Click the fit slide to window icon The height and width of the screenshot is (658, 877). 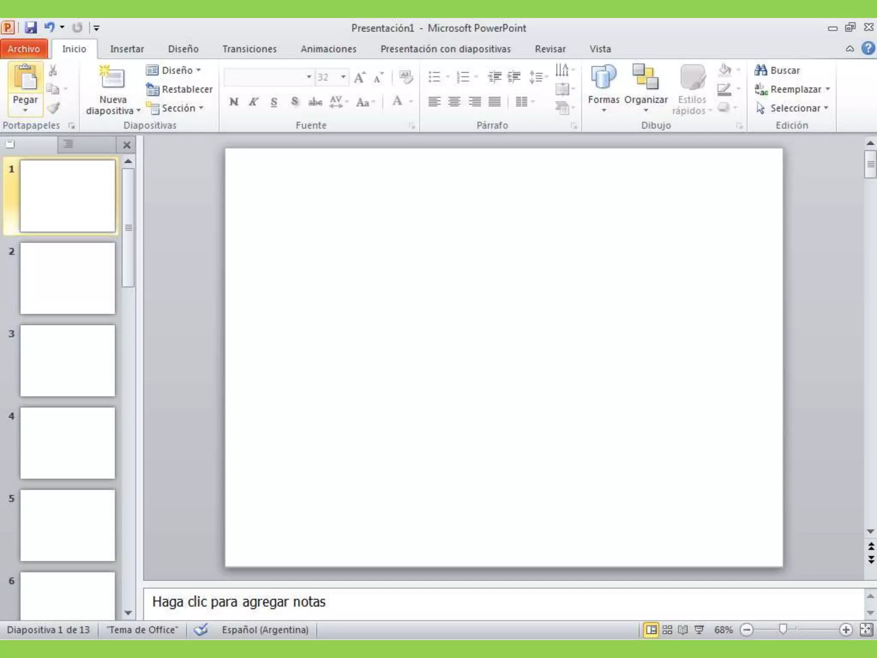coord(866,630)
